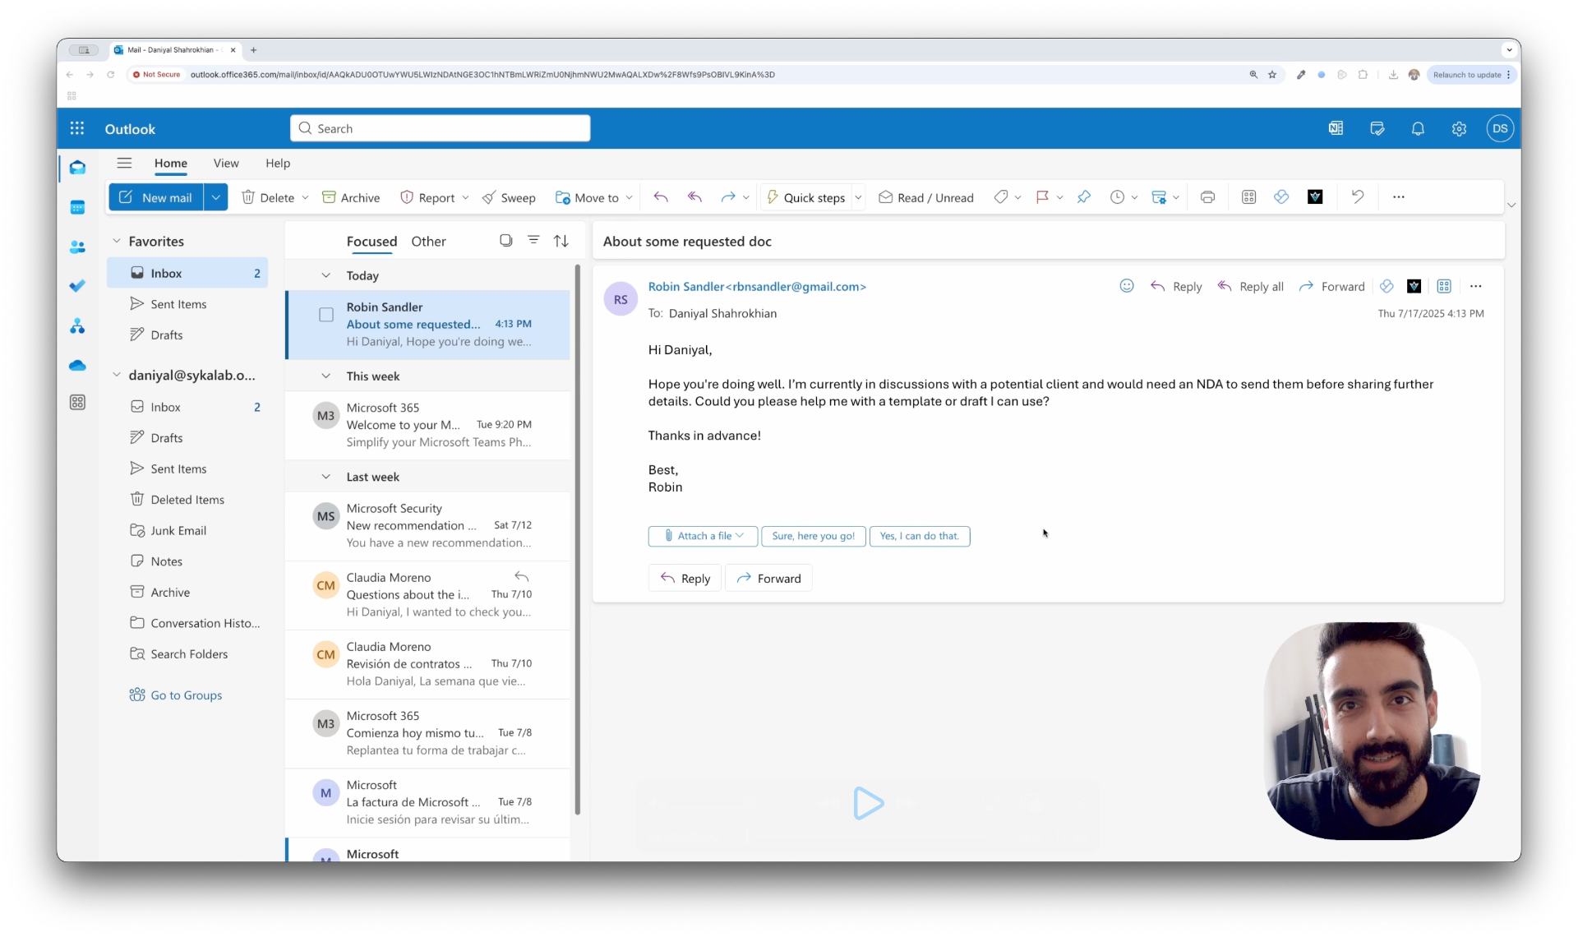
Task: Click forward arrow in ribbon
Action: pyautogui.click(x=727, y=197)
